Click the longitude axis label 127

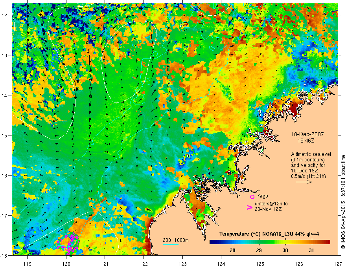(x=338, y=264)
